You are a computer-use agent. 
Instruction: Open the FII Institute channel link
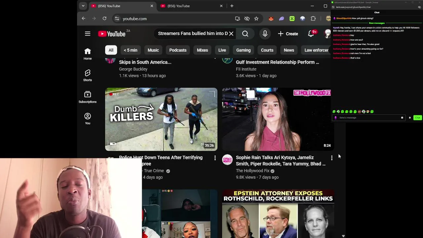click(246, 69)
